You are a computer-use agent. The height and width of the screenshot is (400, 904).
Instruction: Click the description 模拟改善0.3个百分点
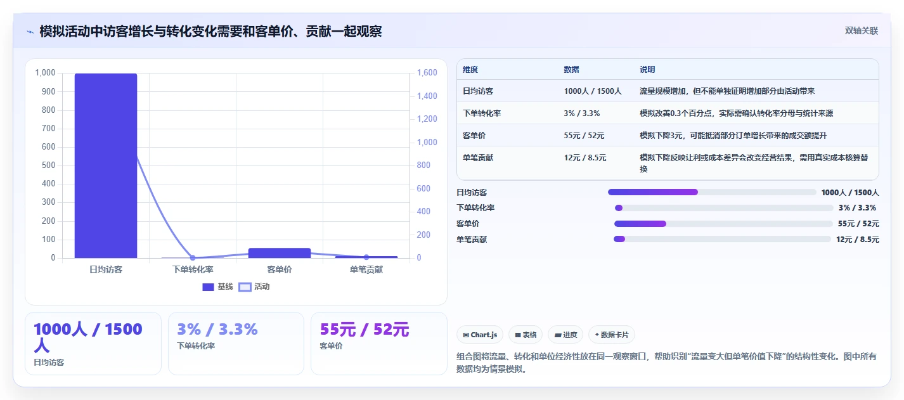point(736,113)
